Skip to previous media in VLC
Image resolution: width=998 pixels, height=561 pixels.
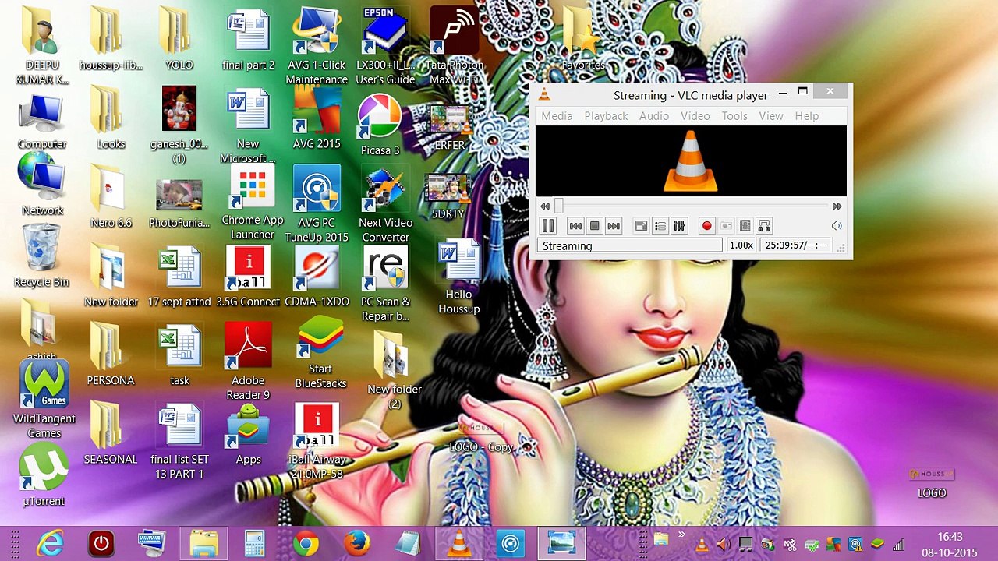click(575, 226)
